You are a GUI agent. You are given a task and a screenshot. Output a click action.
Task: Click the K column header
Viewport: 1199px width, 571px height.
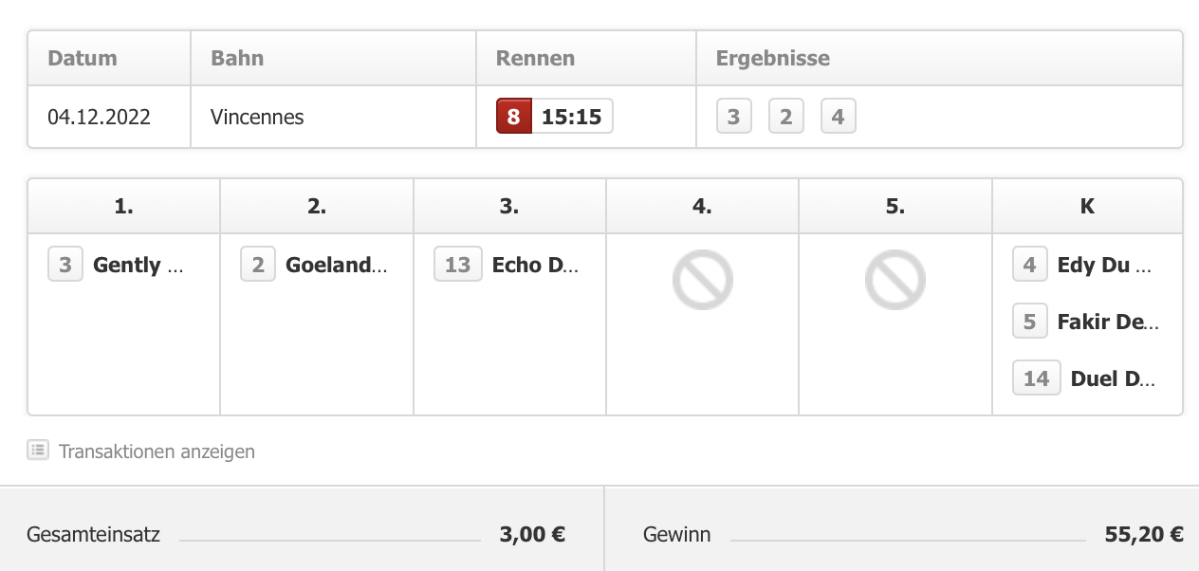[1087, 206]
